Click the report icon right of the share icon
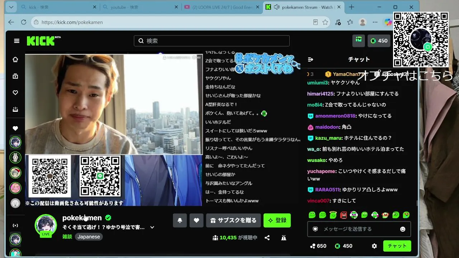The height and width of the screenshot is (258, 459). tap(284, 238)
